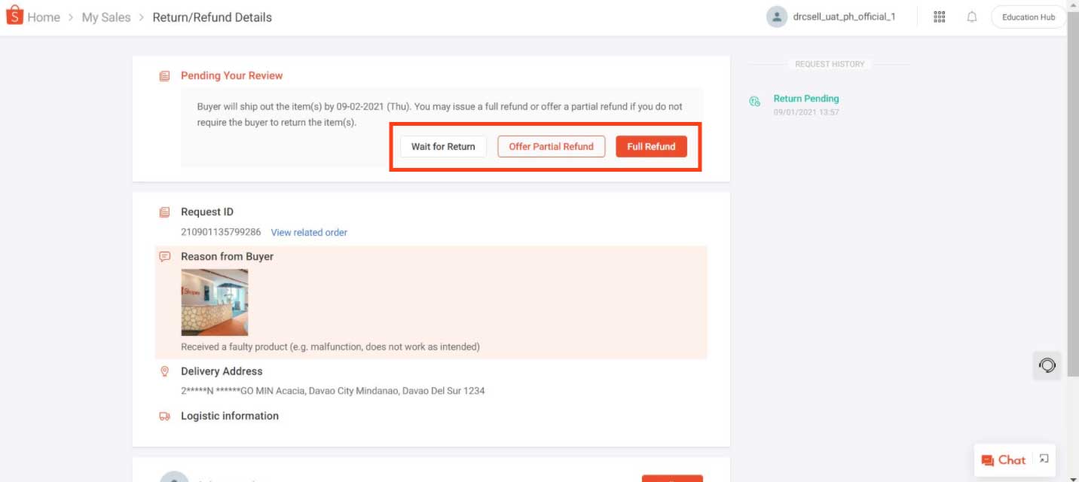
Task: Open the buyer's evidence photo thumbnail
Action: coord(215,302)
